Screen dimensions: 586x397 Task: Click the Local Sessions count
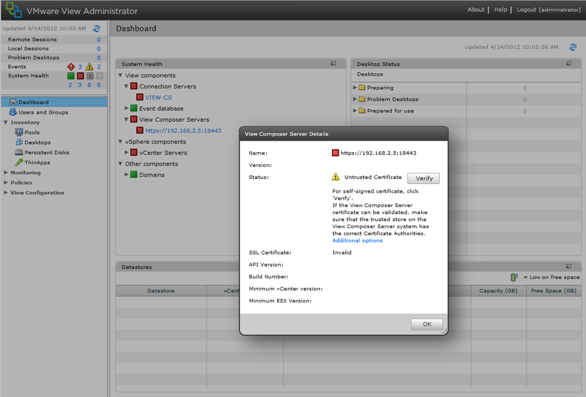[x=98, y=49]
